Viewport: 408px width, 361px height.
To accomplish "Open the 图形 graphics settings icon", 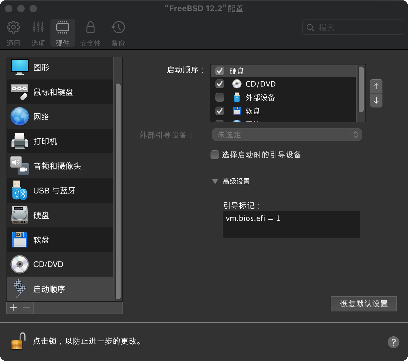I will [x=20, y=67].
